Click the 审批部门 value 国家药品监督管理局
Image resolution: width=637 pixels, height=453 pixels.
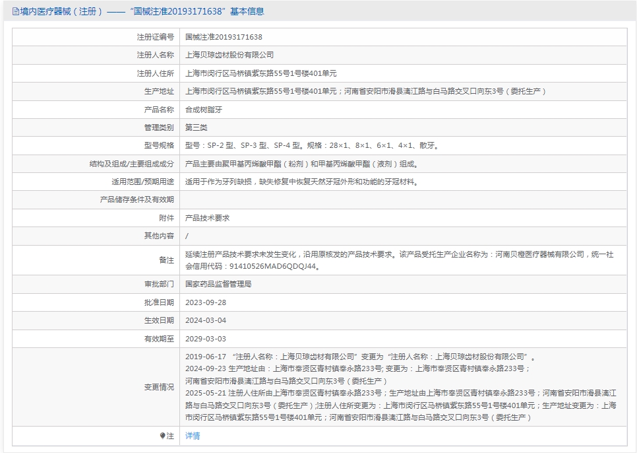coord(218,284)
